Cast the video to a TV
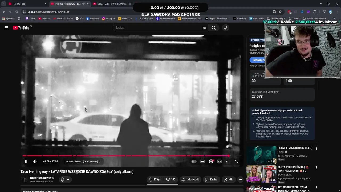 [x=228, y=161]
